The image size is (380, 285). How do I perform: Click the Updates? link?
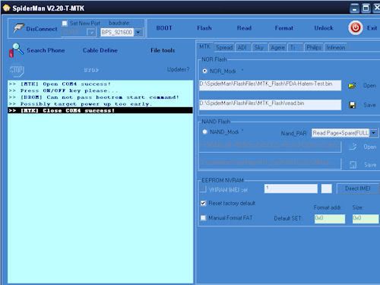click(x=178, y=69)
